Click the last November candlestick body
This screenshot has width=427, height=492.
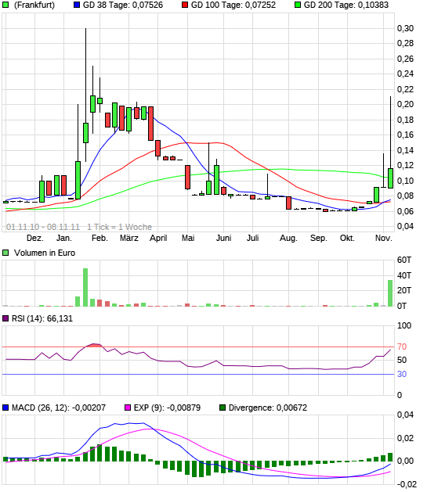(390, 178)
